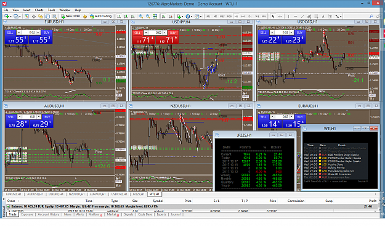Viewport: 385px width, 226px height.
Task: Select the Text A tool
Action: (323, 16)
